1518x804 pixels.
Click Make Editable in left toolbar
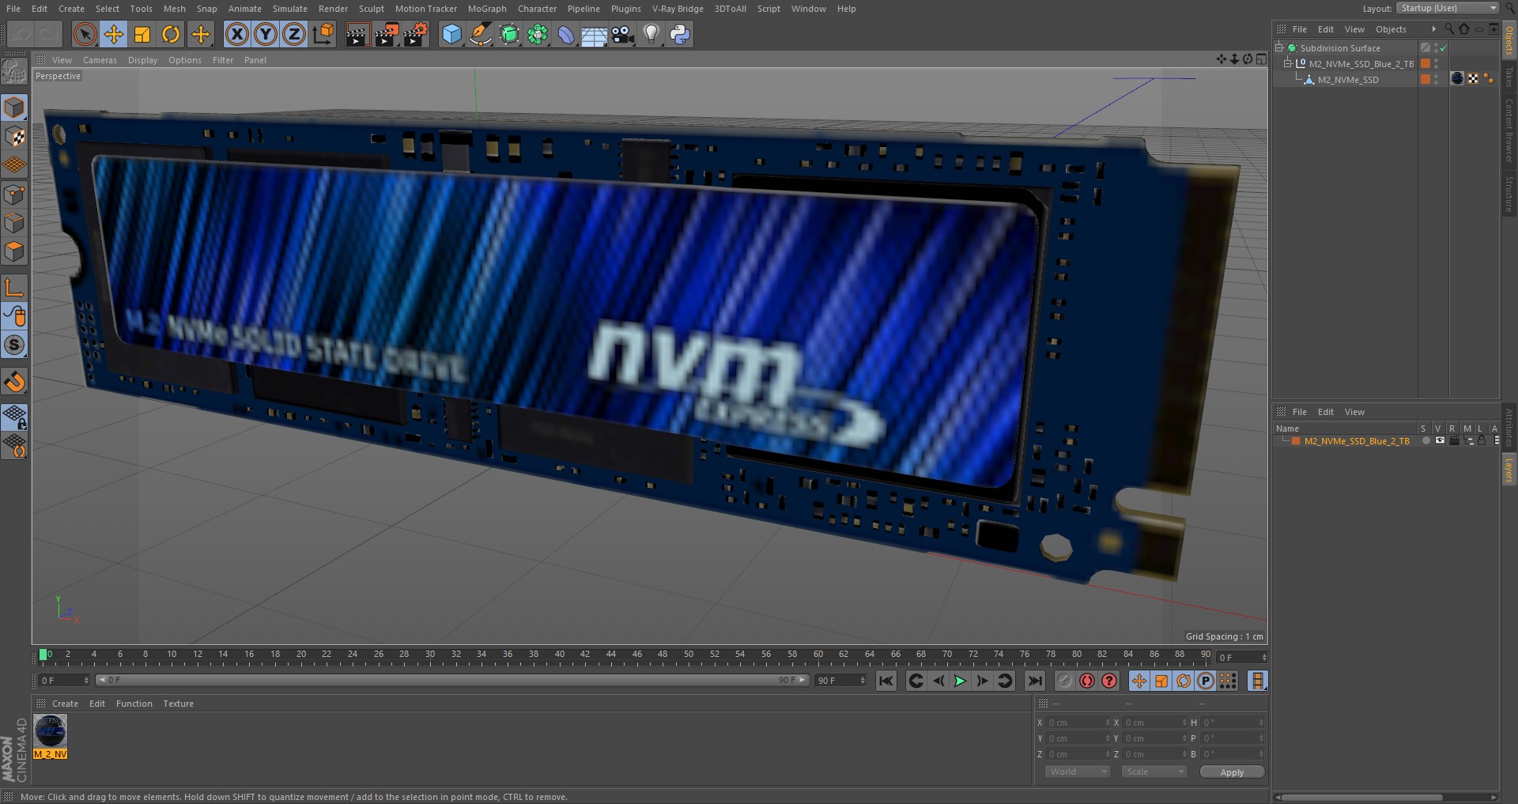[x=14, y=71]
